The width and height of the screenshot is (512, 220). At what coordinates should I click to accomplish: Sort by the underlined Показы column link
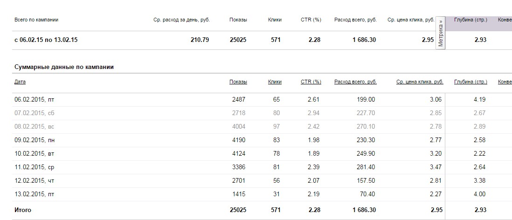point(238,82)
